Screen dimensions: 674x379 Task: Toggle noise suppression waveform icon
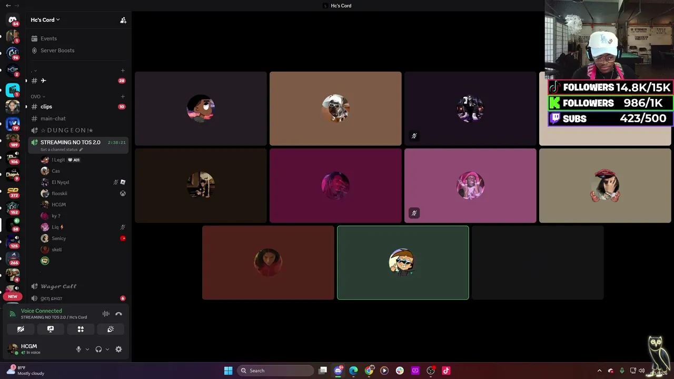coord(106,314)
